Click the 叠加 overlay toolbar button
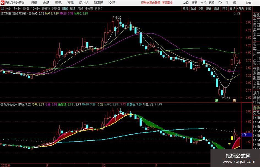260x167 pixels. 193,9
